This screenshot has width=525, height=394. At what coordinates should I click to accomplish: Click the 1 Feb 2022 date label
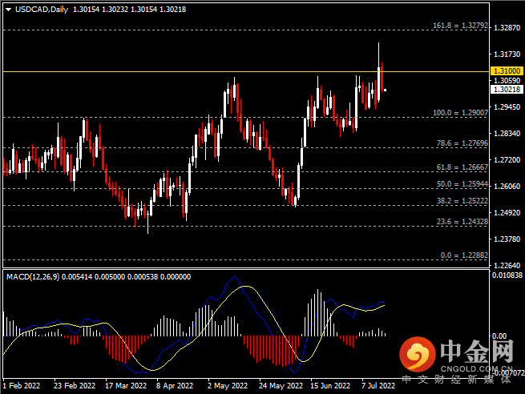point(22,386)
